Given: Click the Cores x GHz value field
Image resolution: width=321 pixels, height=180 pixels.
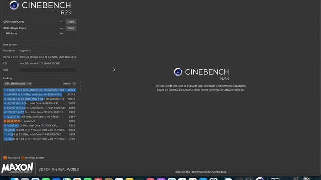Looking at the screenshot, I should click(x=48, y=57).
